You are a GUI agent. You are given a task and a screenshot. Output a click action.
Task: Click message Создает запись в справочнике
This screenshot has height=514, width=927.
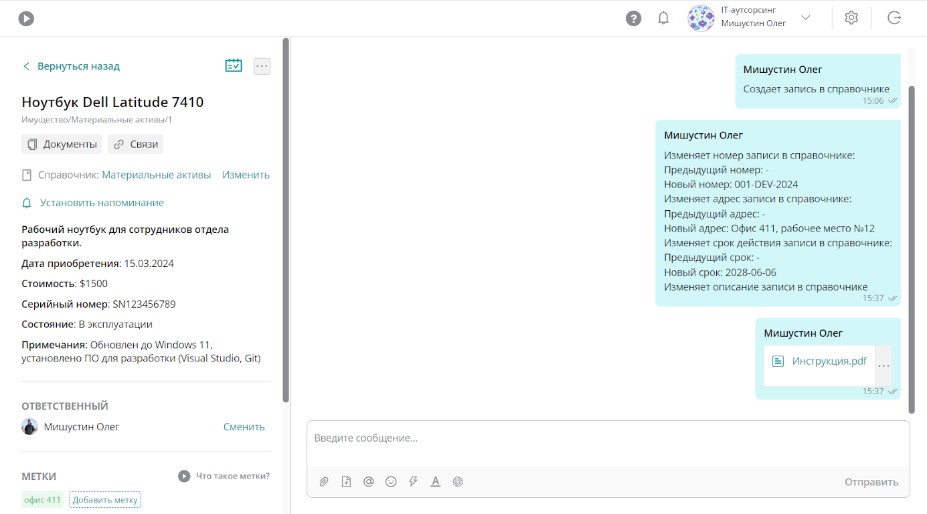tap(816, 89)
